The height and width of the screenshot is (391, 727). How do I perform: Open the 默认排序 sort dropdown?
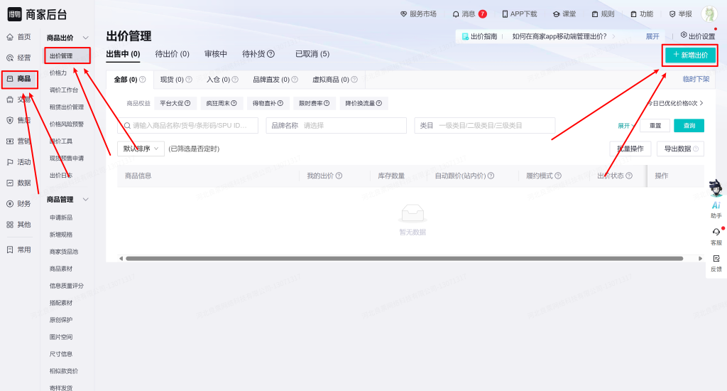(x=141, y=149)
